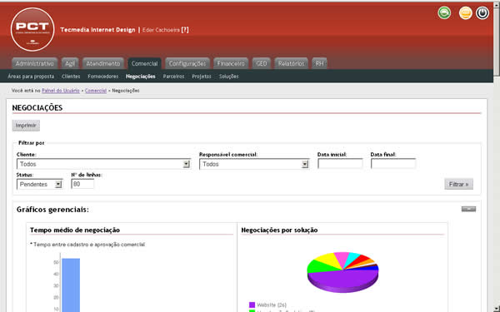Click the round PCT logo
The image size is (500, 312).
pos(32,30)
